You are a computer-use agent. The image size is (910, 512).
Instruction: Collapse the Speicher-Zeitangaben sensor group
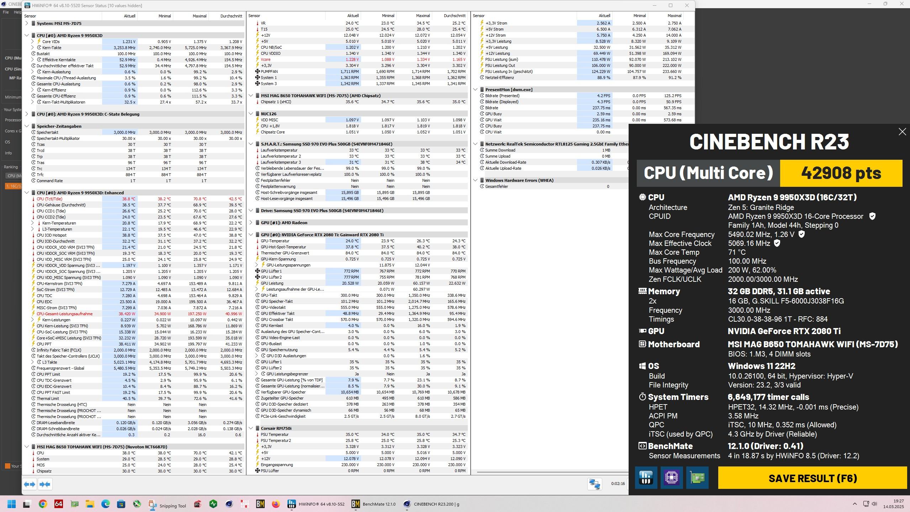[x=27, y=126]
